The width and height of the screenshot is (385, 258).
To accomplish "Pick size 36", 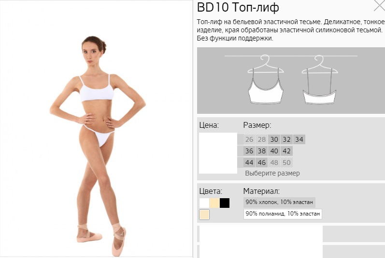I will (249, 151).
